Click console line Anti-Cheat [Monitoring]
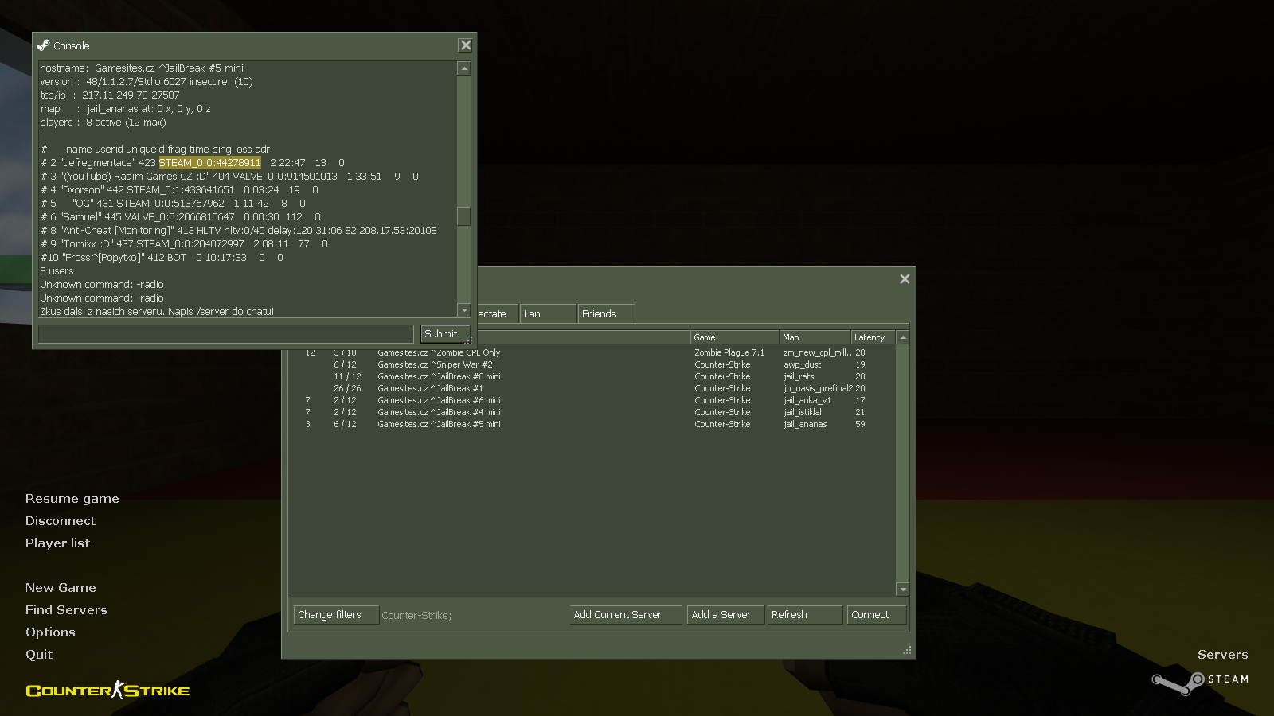 pyautogui.click(x=238, y=231)
